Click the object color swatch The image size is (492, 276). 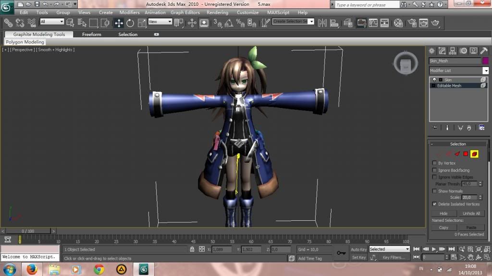tap(485, 60)
